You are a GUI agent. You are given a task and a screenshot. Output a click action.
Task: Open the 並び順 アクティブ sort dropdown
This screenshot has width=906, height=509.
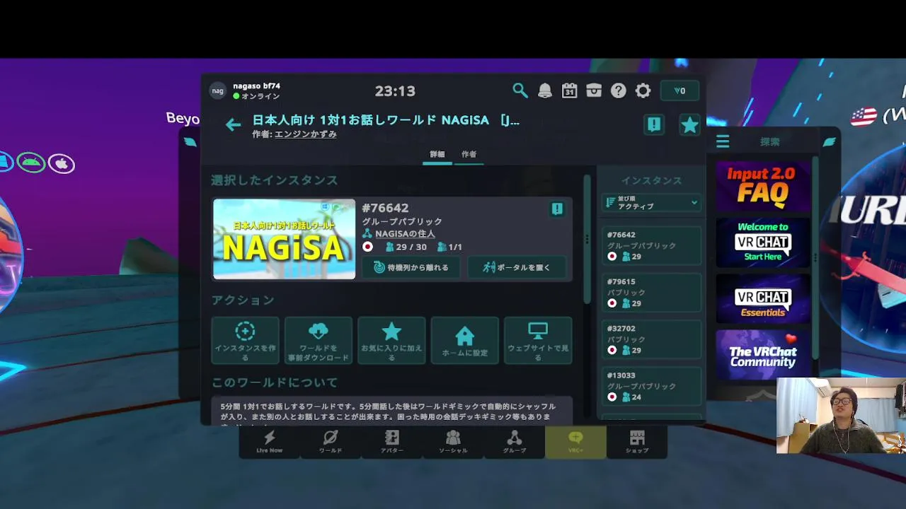tap(651, 203)
